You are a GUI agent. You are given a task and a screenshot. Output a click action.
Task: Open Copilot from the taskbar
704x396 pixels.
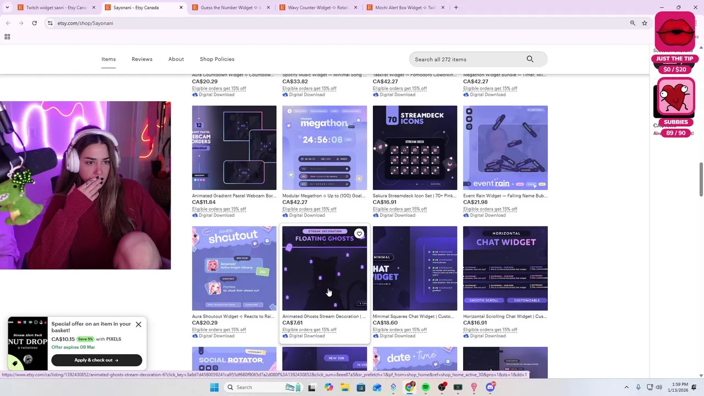pyautogui.click(x=328, y=387)
